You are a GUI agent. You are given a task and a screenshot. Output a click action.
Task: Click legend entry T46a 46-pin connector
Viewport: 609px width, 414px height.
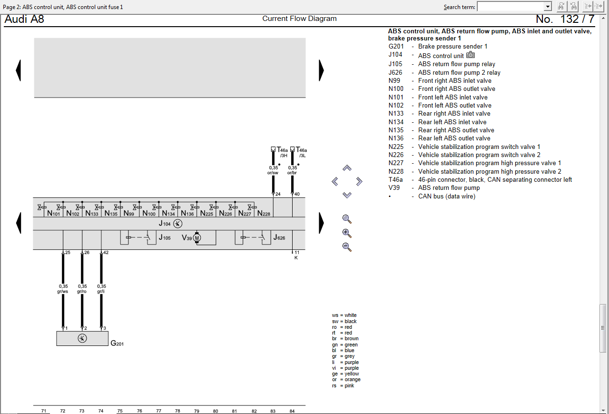click(x=480, y=180)
